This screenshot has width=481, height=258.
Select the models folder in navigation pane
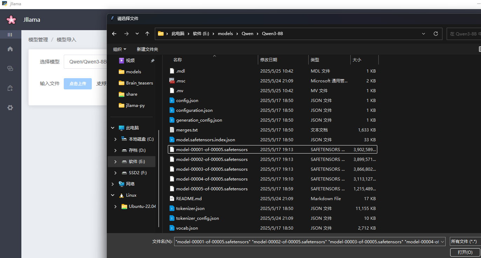[x=133, y=72]
